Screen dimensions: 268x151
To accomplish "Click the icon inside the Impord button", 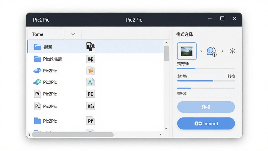I will click(198, 124).
